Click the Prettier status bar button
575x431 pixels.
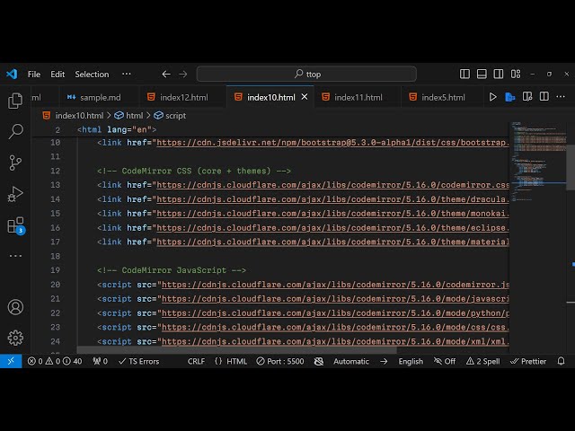point(528,361)
